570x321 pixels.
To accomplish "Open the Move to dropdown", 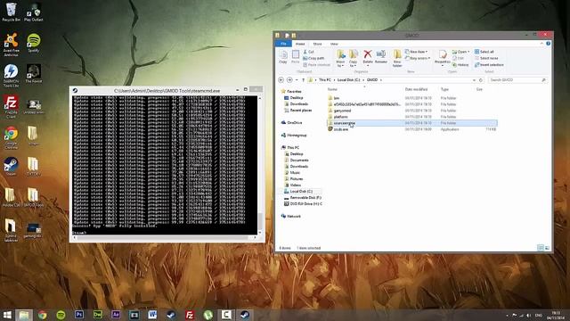I will pyautogui.click(x=340, y=59).
